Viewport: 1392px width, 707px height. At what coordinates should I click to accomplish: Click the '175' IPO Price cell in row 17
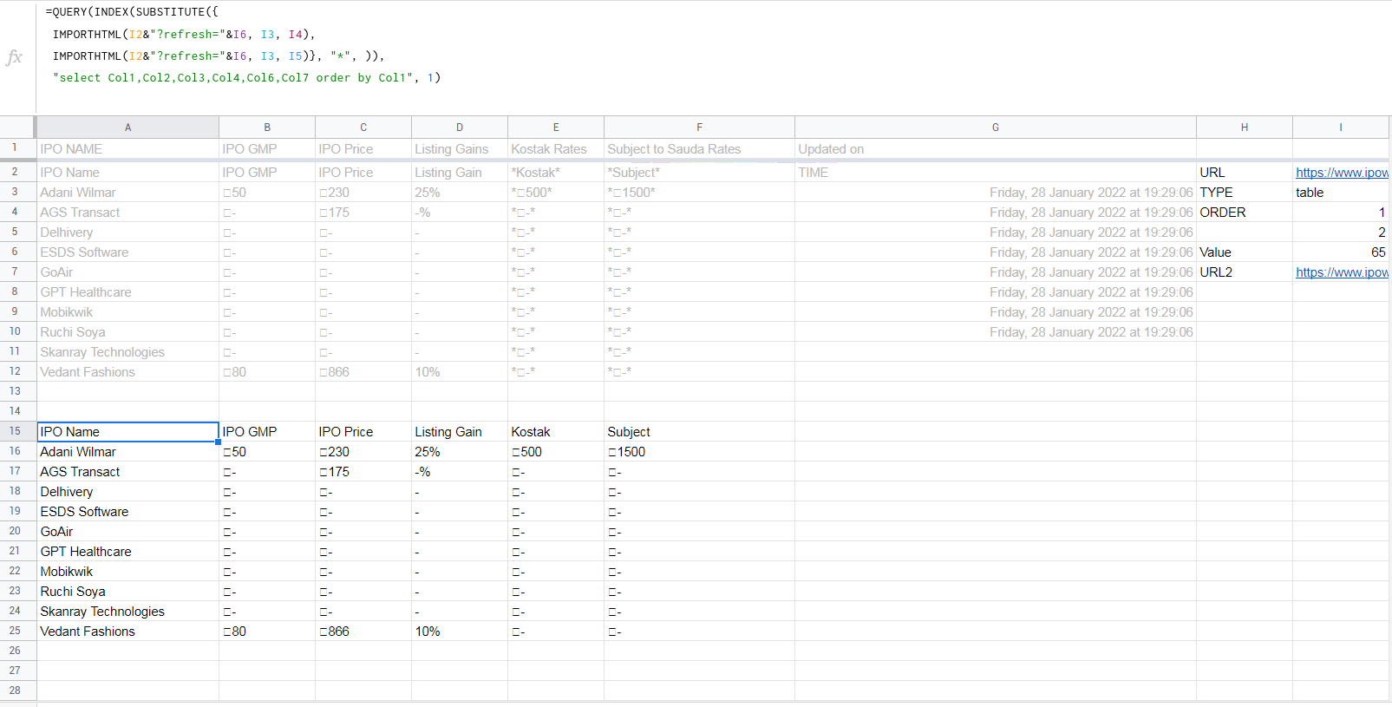tap(363, 472)
